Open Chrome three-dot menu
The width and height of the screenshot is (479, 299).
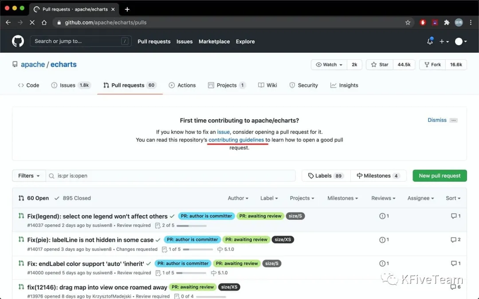click(x=471, y=23)
